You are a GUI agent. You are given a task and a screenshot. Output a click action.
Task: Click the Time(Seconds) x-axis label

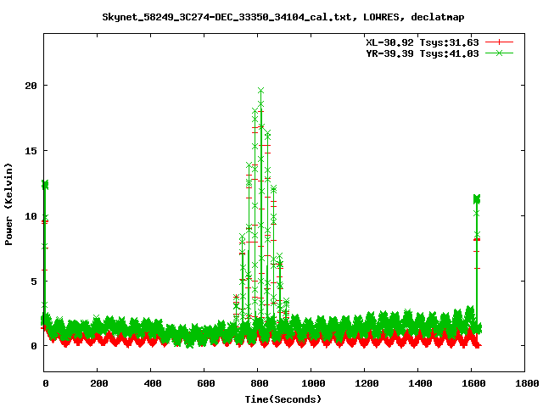coord(283,399)
